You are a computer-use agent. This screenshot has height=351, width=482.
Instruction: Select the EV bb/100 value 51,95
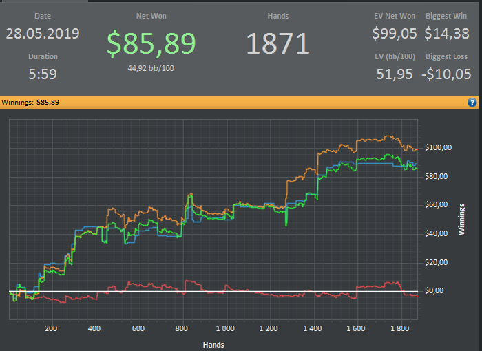click(395, 74)
